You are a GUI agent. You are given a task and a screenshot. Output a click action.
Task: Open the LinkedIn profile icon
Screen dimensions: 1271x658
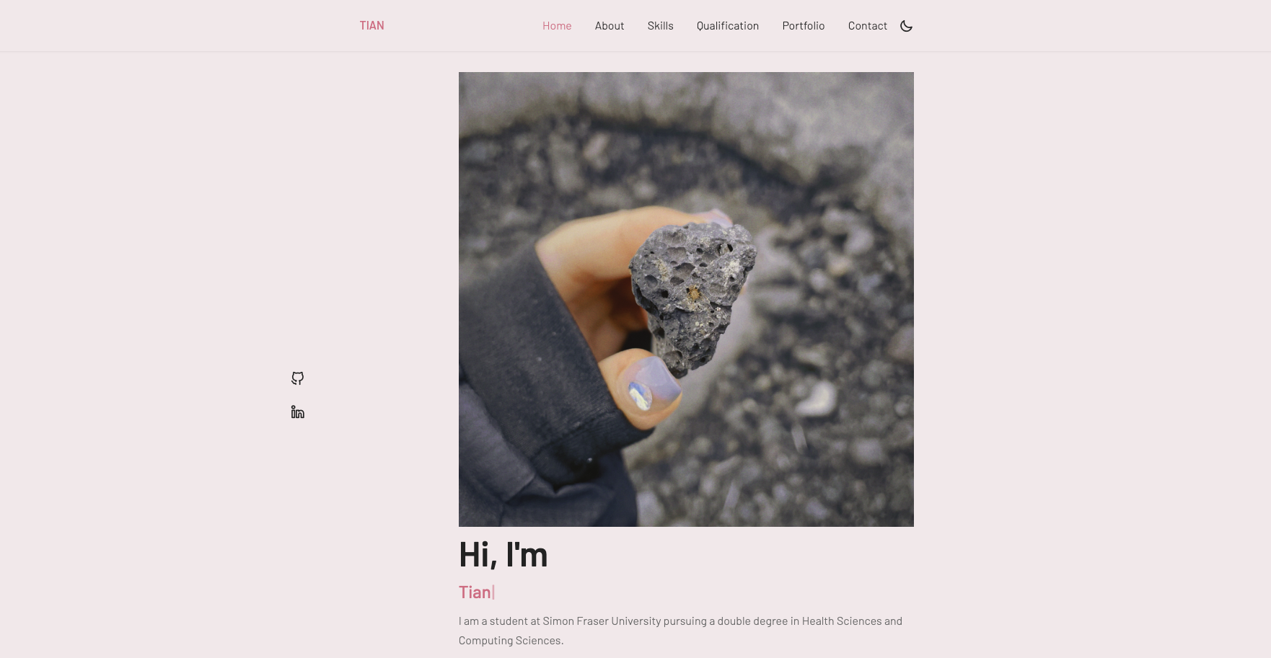point(297,412)
